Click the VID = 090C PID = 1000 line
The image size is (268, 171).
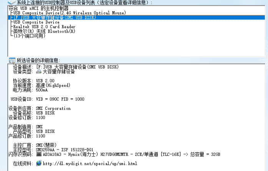60,99
